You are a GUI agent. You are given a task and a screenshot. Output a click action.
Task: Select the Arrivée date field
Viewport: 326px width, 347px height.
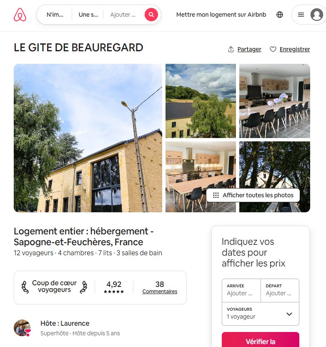point(241,290)
